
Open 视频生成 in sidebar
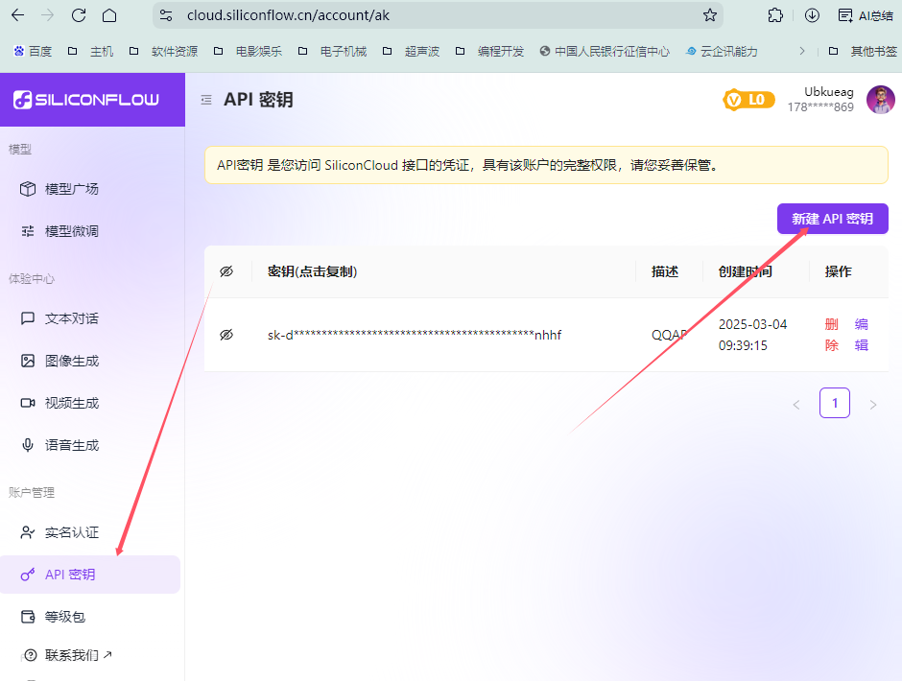coord(59,403)
